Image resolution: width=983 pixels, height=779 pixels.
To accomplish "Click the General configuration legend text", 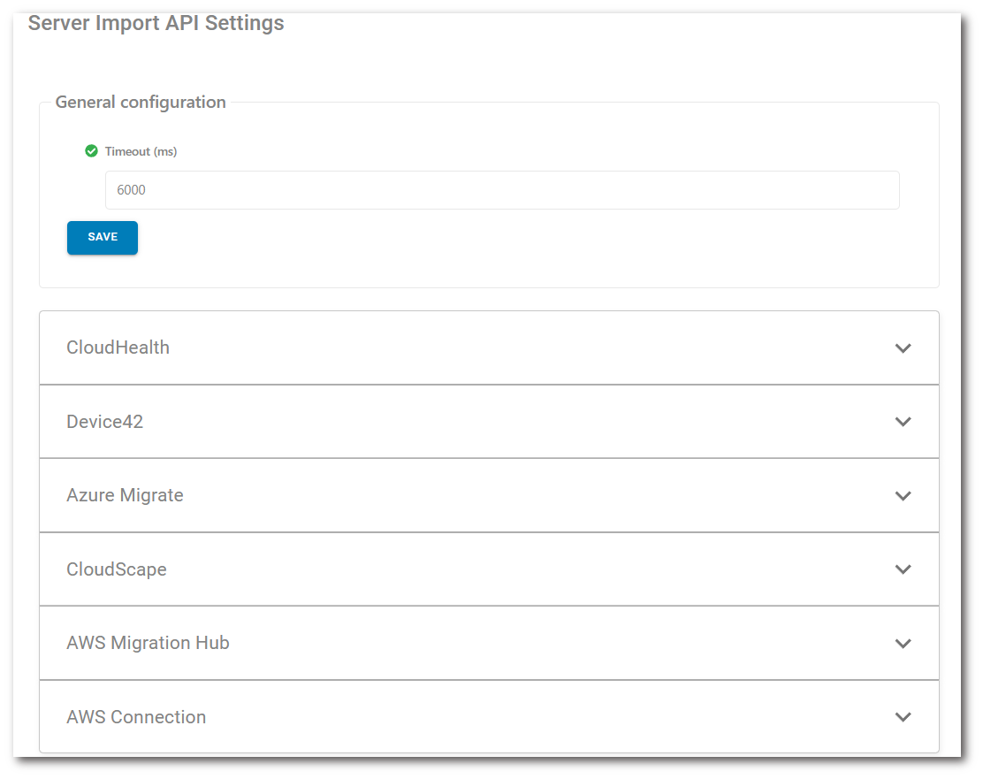I will (141, 102).
